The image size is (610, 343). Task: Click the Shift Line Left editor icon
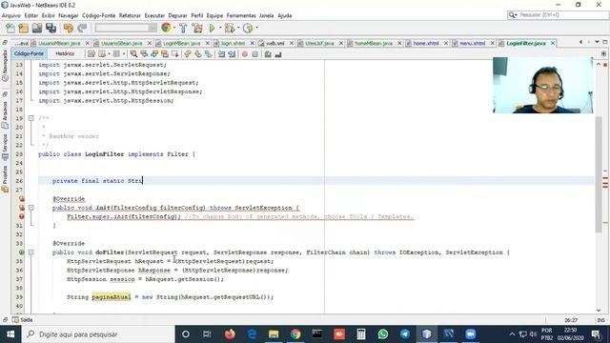tap(221, 54)
